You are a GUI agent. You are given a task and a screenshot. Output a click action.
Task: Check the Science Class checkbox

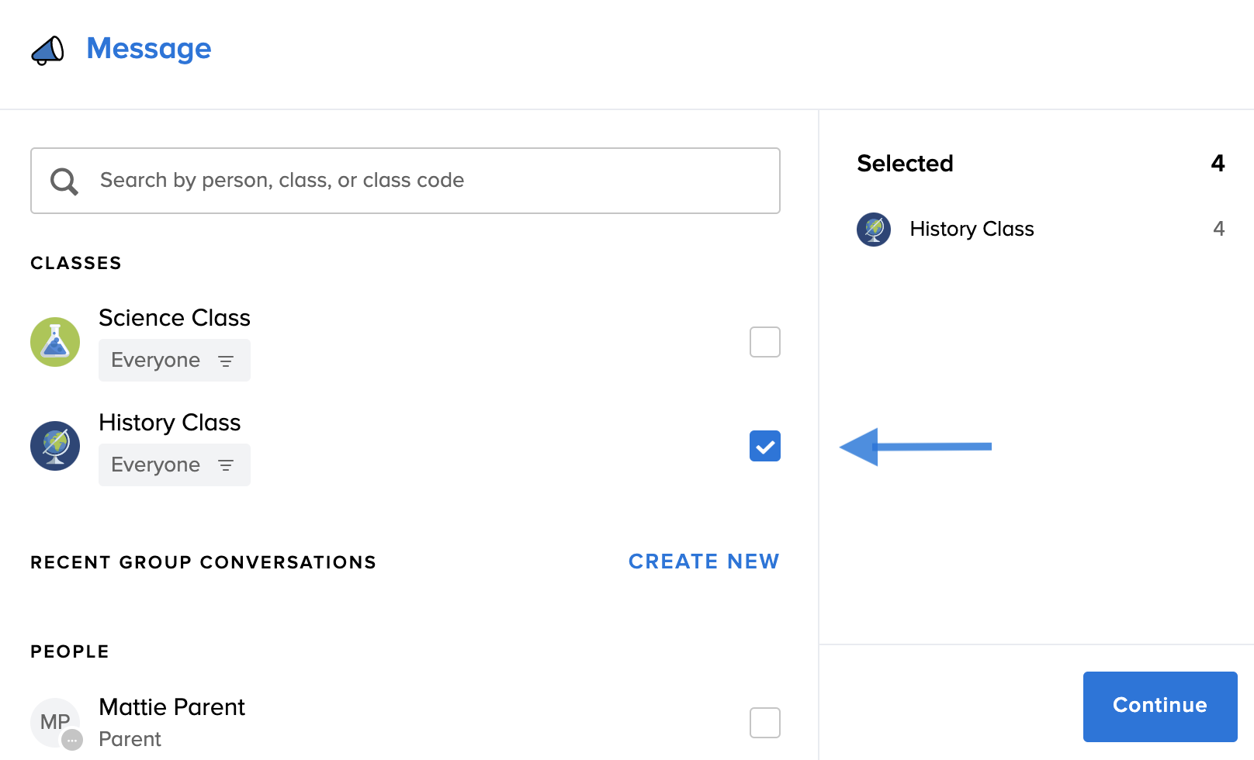[x=764, y=342]
